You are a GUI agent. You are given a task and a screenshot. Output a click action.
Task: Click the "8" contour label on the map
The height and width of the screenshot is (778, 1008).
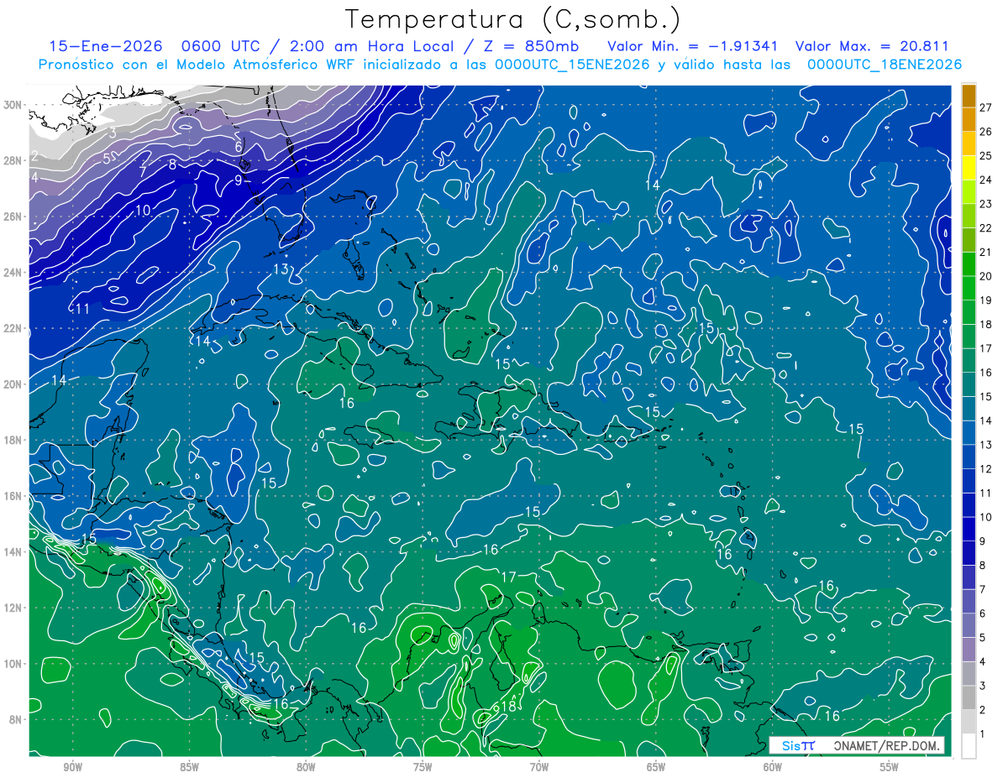coord(172,164)
